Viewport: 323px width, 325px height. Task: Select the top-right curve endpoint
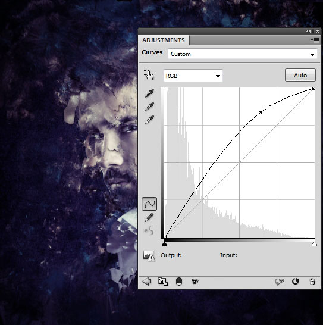313,89
